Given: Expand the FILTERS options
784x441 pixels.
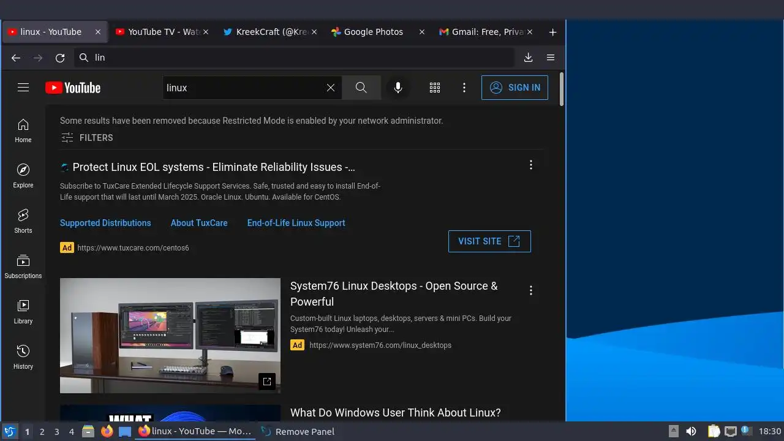Looking at the screenshot, I should click(87, 138).
